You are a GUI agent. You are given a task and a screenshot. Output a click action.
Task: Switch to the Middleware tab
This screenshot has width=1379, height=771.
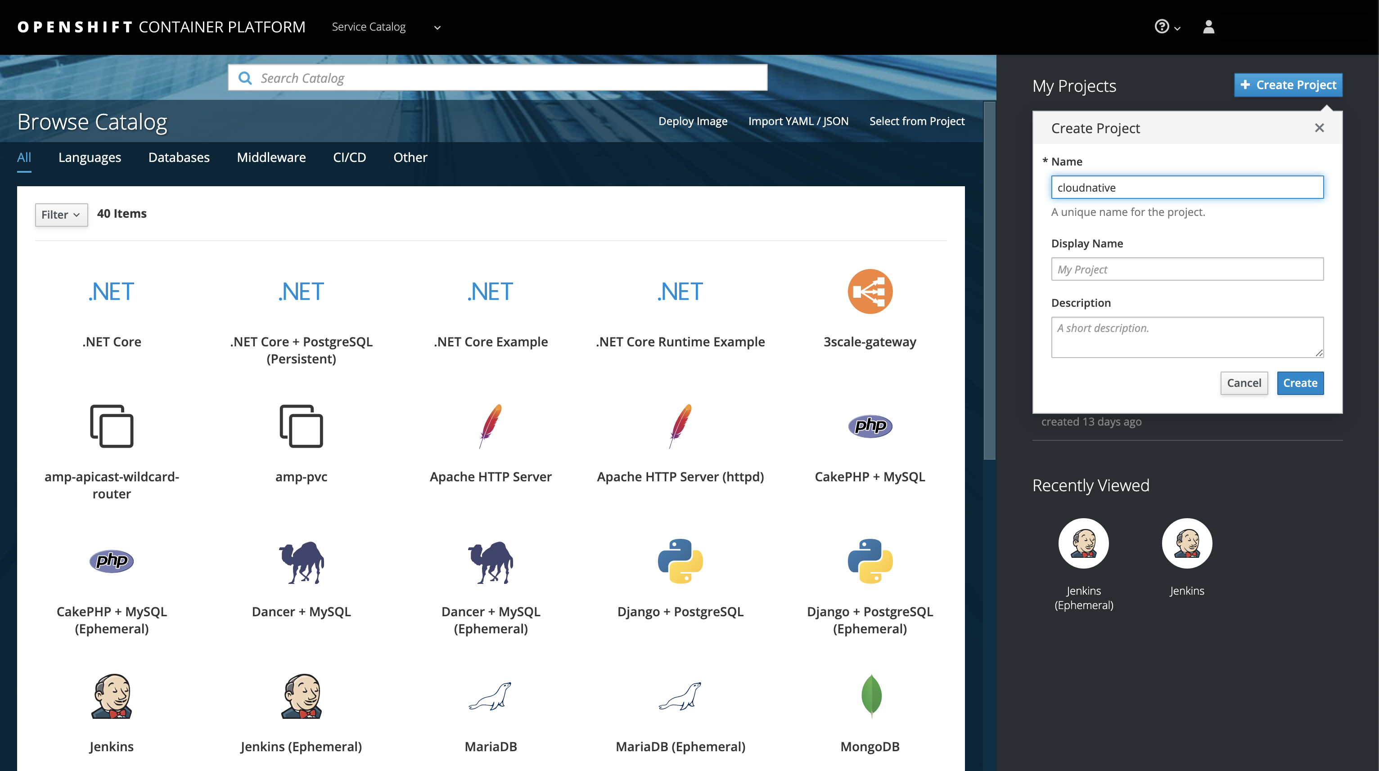coord(271,157)
